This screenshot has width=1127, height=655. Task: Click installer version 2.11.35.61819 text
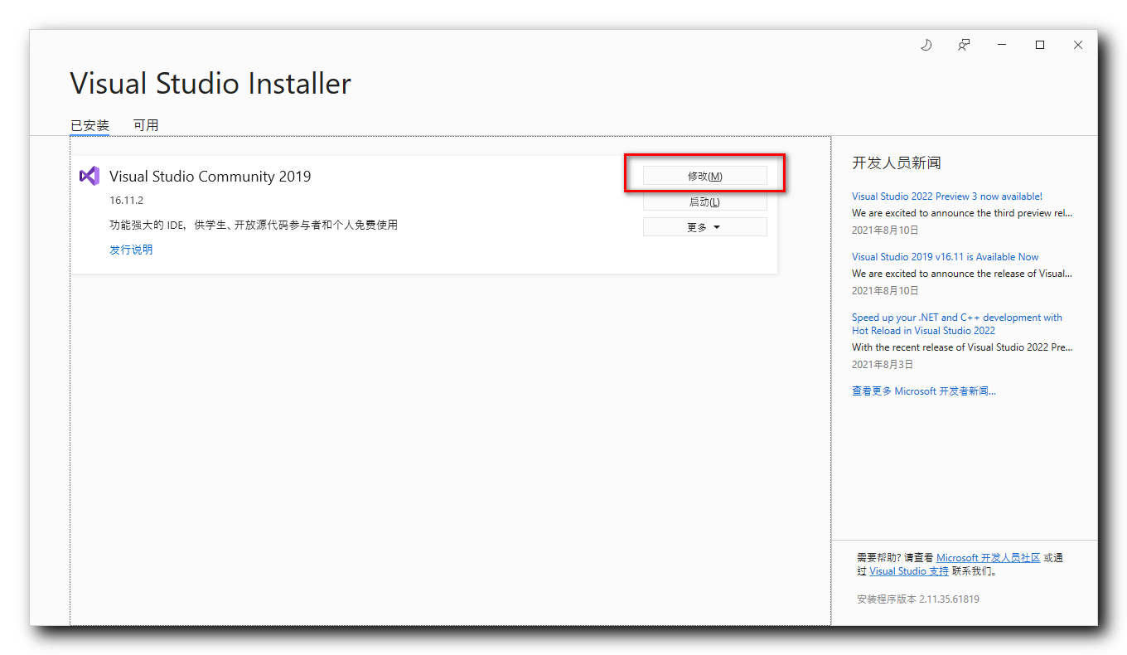918,599
